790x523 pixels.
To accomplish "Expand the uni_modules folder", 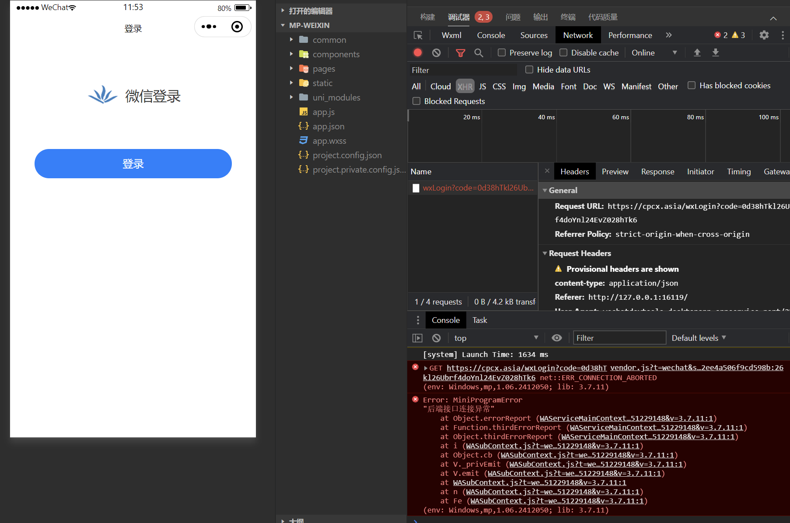I will 291,97.
